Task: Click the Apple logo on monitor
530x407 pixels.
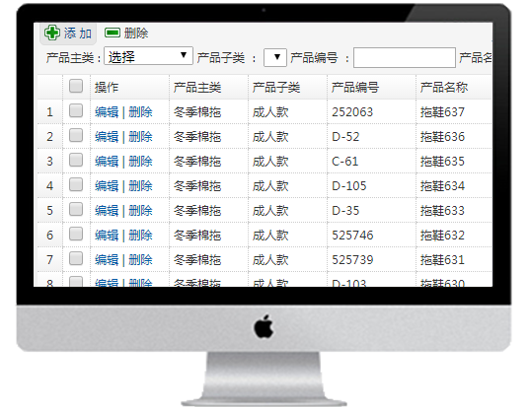Action: [264, 326]
